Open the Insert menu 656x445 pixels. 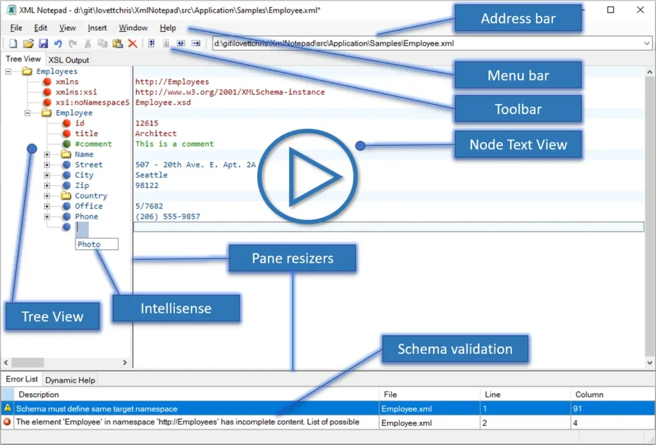click(x=97, y=28)
